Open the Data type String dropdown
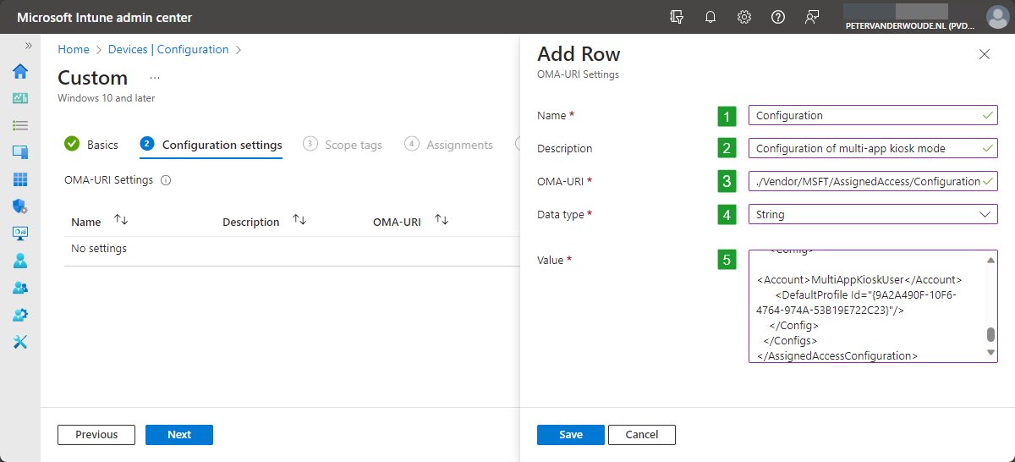The height and width of the screenshot is (462, 1015). 873,214
